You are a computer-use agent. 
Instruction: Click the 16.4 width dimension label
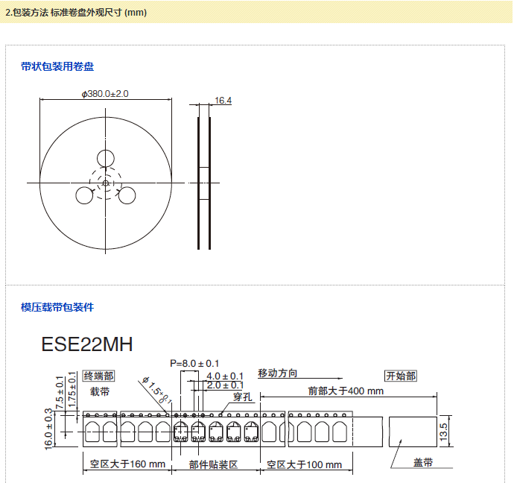(223, 100)
